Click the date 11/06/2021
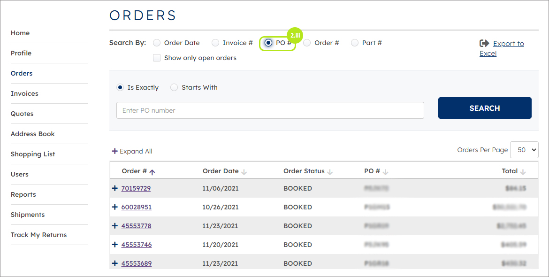549x277 pixels. pos(220,188)
